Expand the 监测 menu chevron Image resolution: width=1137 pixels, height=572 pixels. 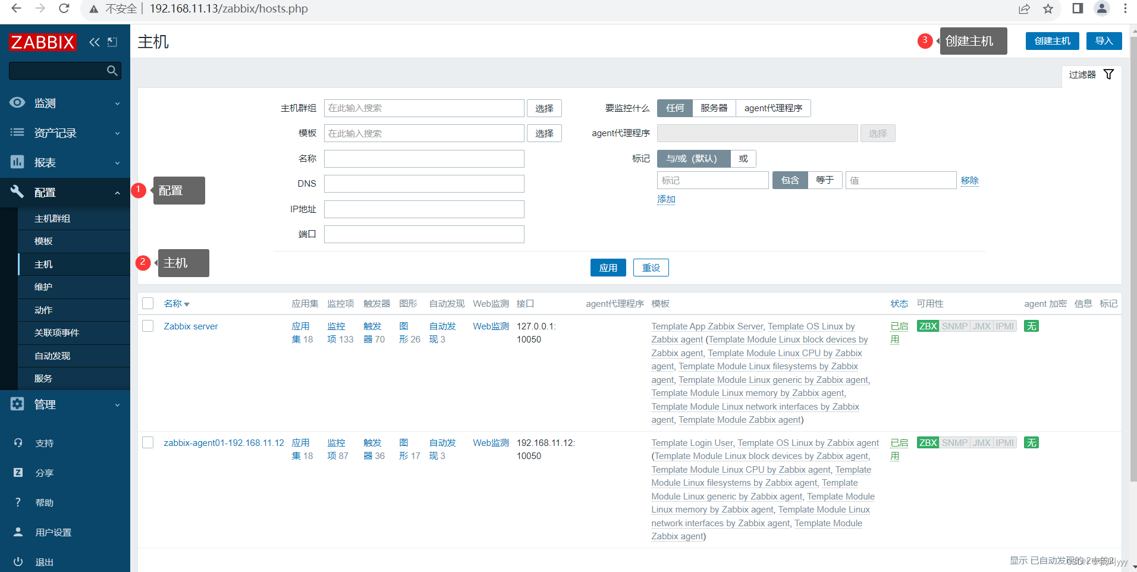click(x=117, y=103)
